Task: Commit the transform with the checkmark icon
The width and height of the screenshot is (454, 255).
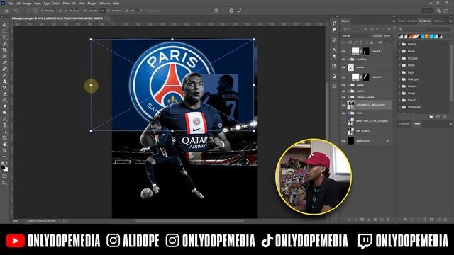Action: [x=240, y=11]
